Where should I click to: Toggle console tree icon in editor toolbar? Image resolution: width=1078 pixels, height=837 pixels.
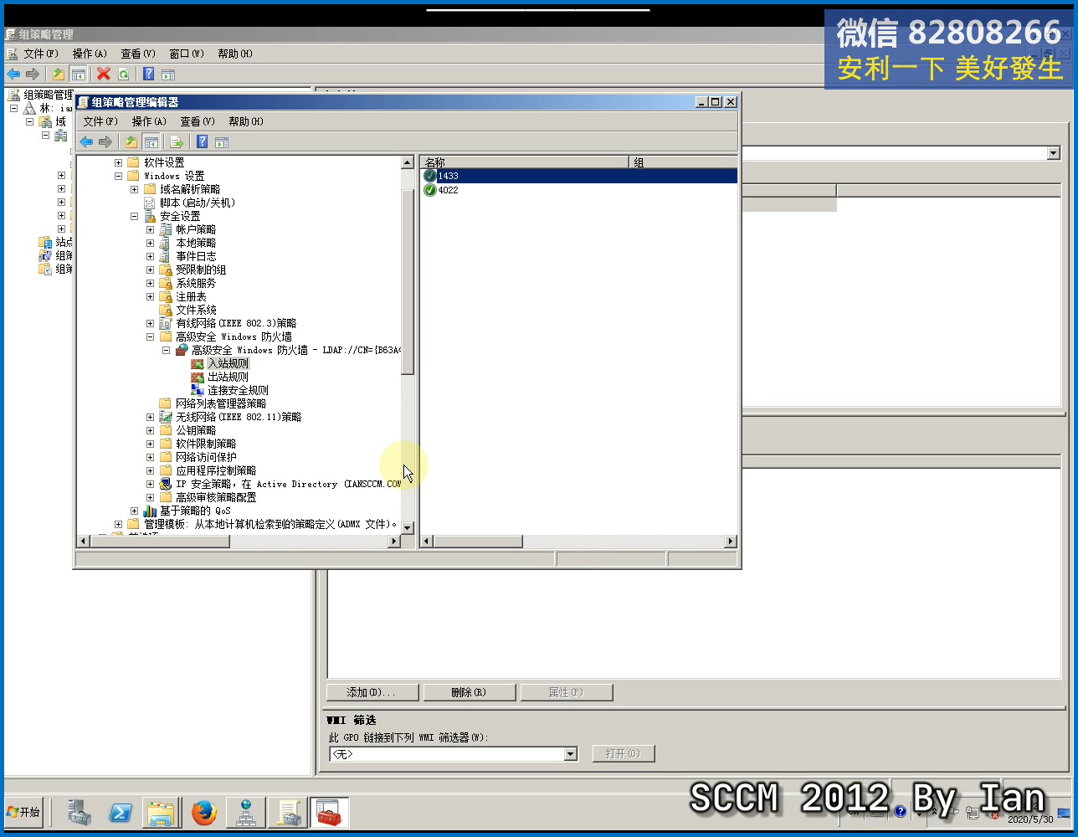pos(151,142)
